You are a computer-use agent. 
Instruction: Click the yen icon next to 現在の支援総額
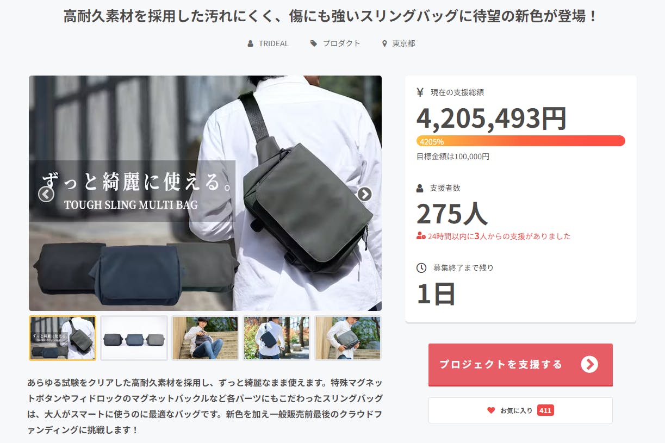tap(420, 92)
